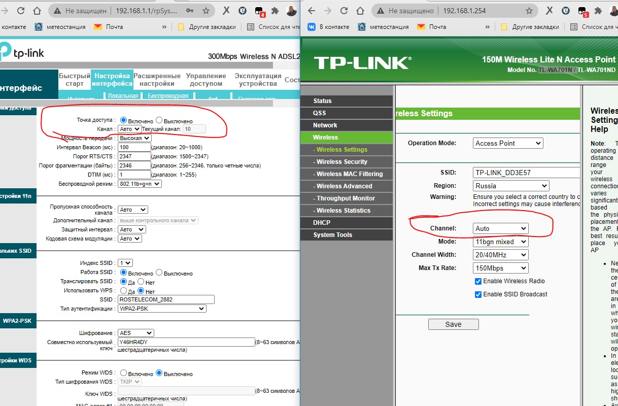
Task: Open X extension in left browser toolbar
Action: pos(227,11)
